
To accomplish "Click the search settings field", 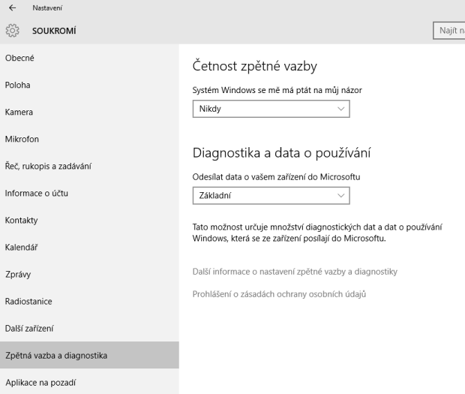I will (x=449, y=30).
